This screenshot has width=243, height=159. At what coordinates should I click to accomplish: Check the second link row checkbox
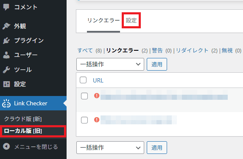[84, 120]
